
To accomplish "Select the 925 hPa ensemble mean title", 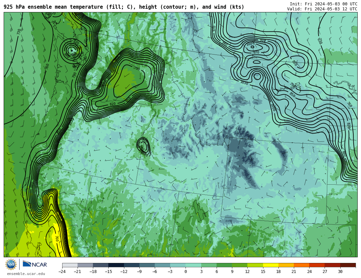I will click(x=124, y=7).
